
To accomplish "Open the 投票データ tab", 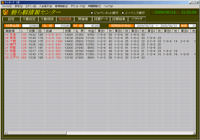I will 101,19.
